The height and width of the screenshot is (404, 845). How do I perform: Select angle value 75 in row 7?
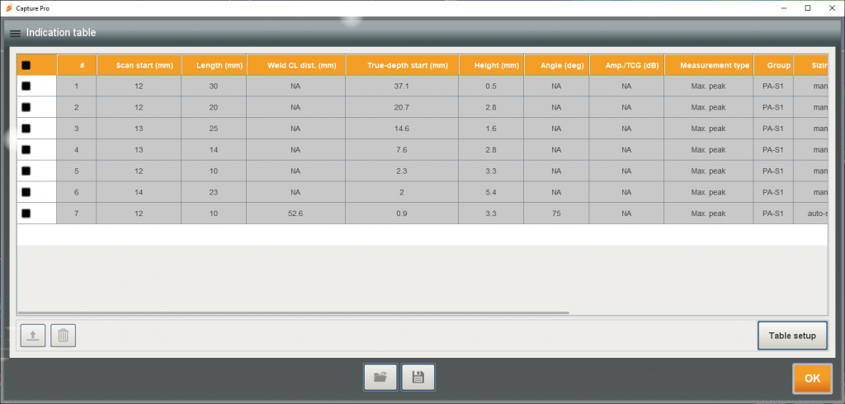(x=557, y=214)
